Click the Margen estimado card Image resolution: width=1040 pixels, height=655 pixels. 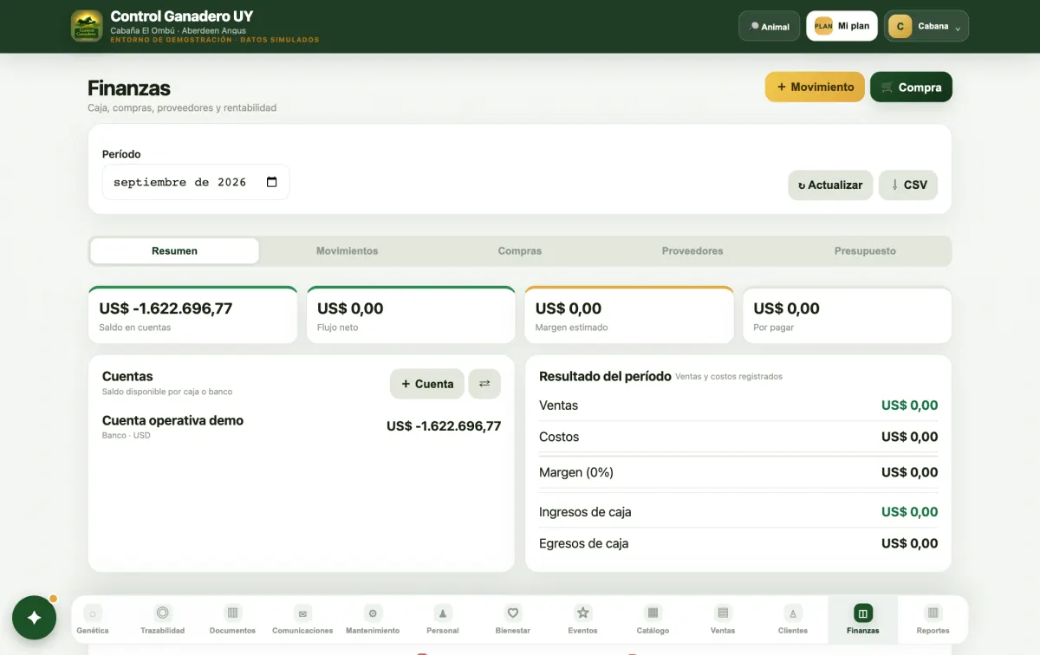point(629,315)
